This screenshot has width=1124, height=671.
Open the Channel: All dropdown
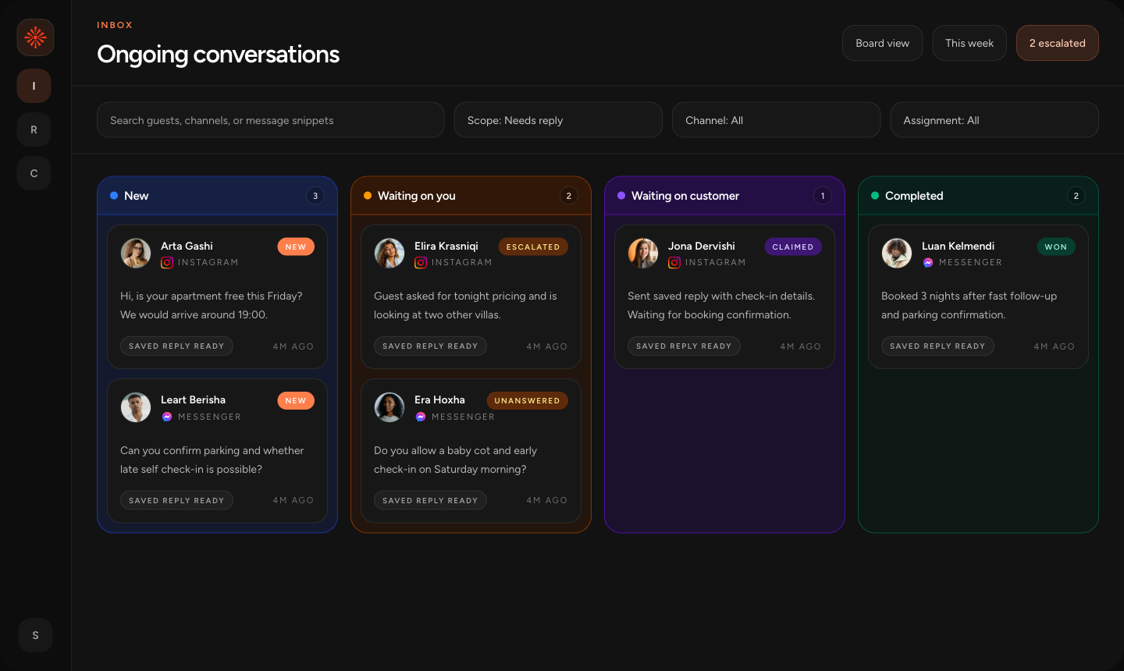point(776,119)
